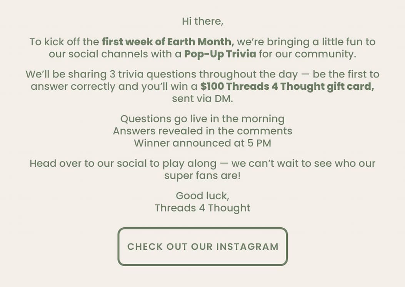
Task: Click the Good luck closing line
Action: (202, 195)
